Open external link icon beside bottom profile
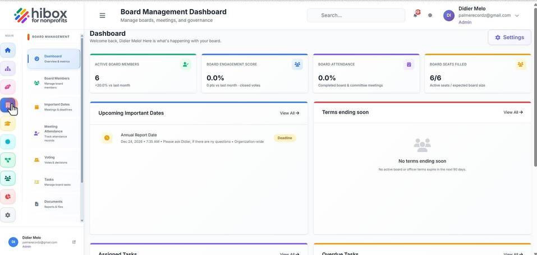 coord(74,242)
